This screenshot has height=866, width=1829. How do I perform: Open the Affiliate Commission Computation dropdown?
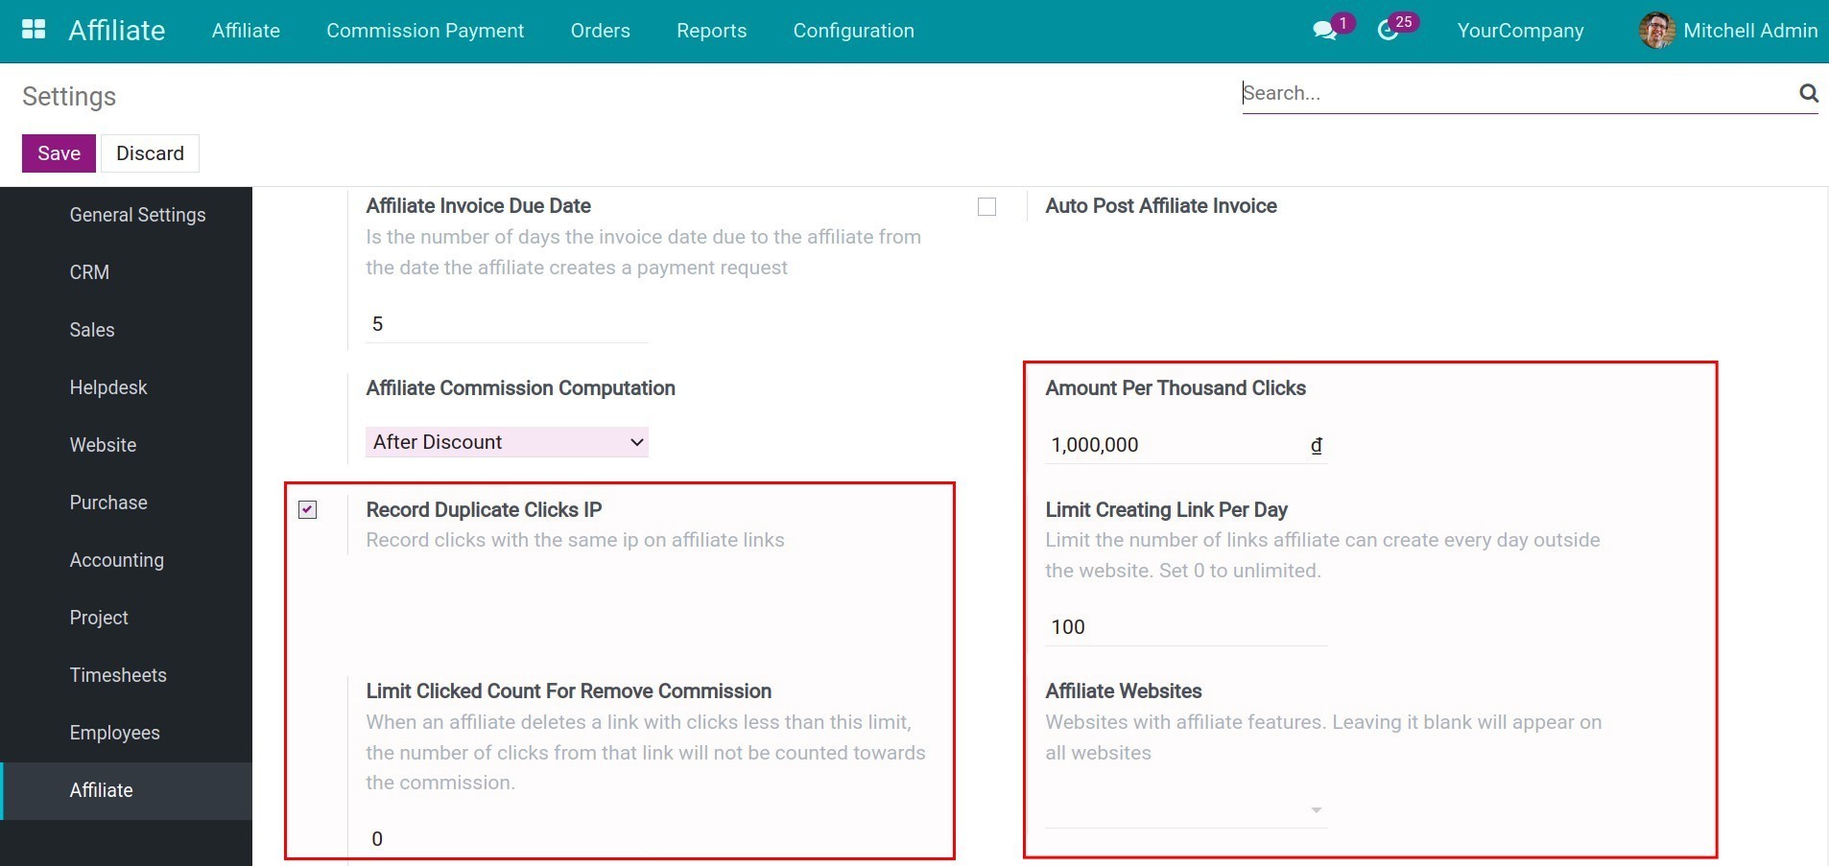coord(506,442)
